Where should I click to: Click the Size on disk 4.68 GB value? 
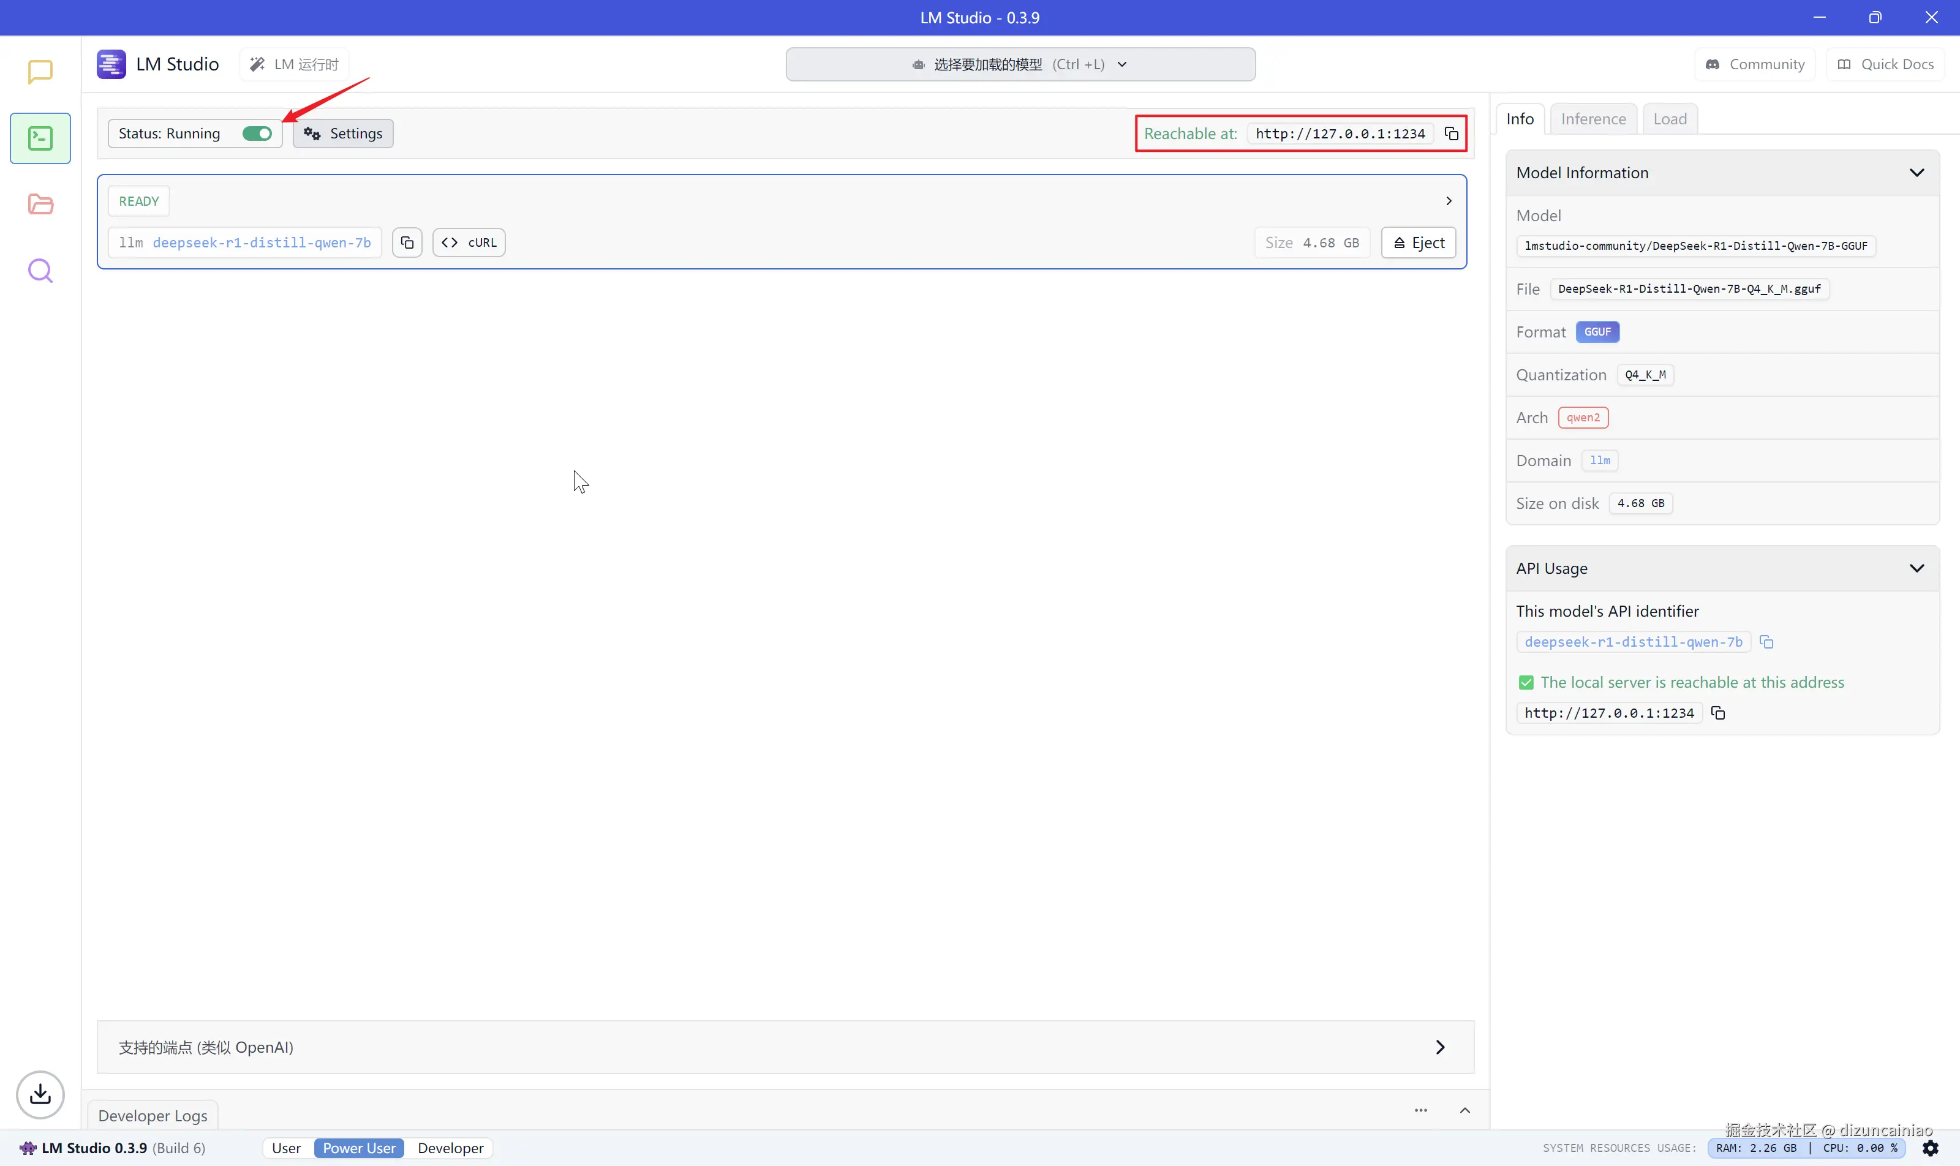pos(1640,503)
